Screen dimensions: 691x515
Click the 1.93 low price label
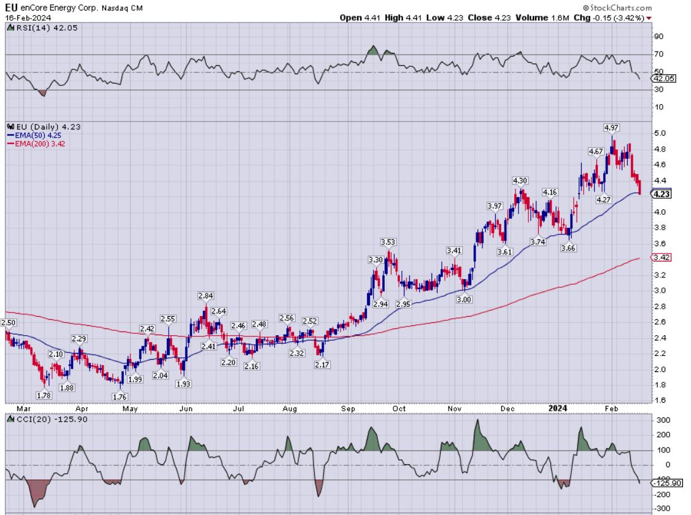183,384
